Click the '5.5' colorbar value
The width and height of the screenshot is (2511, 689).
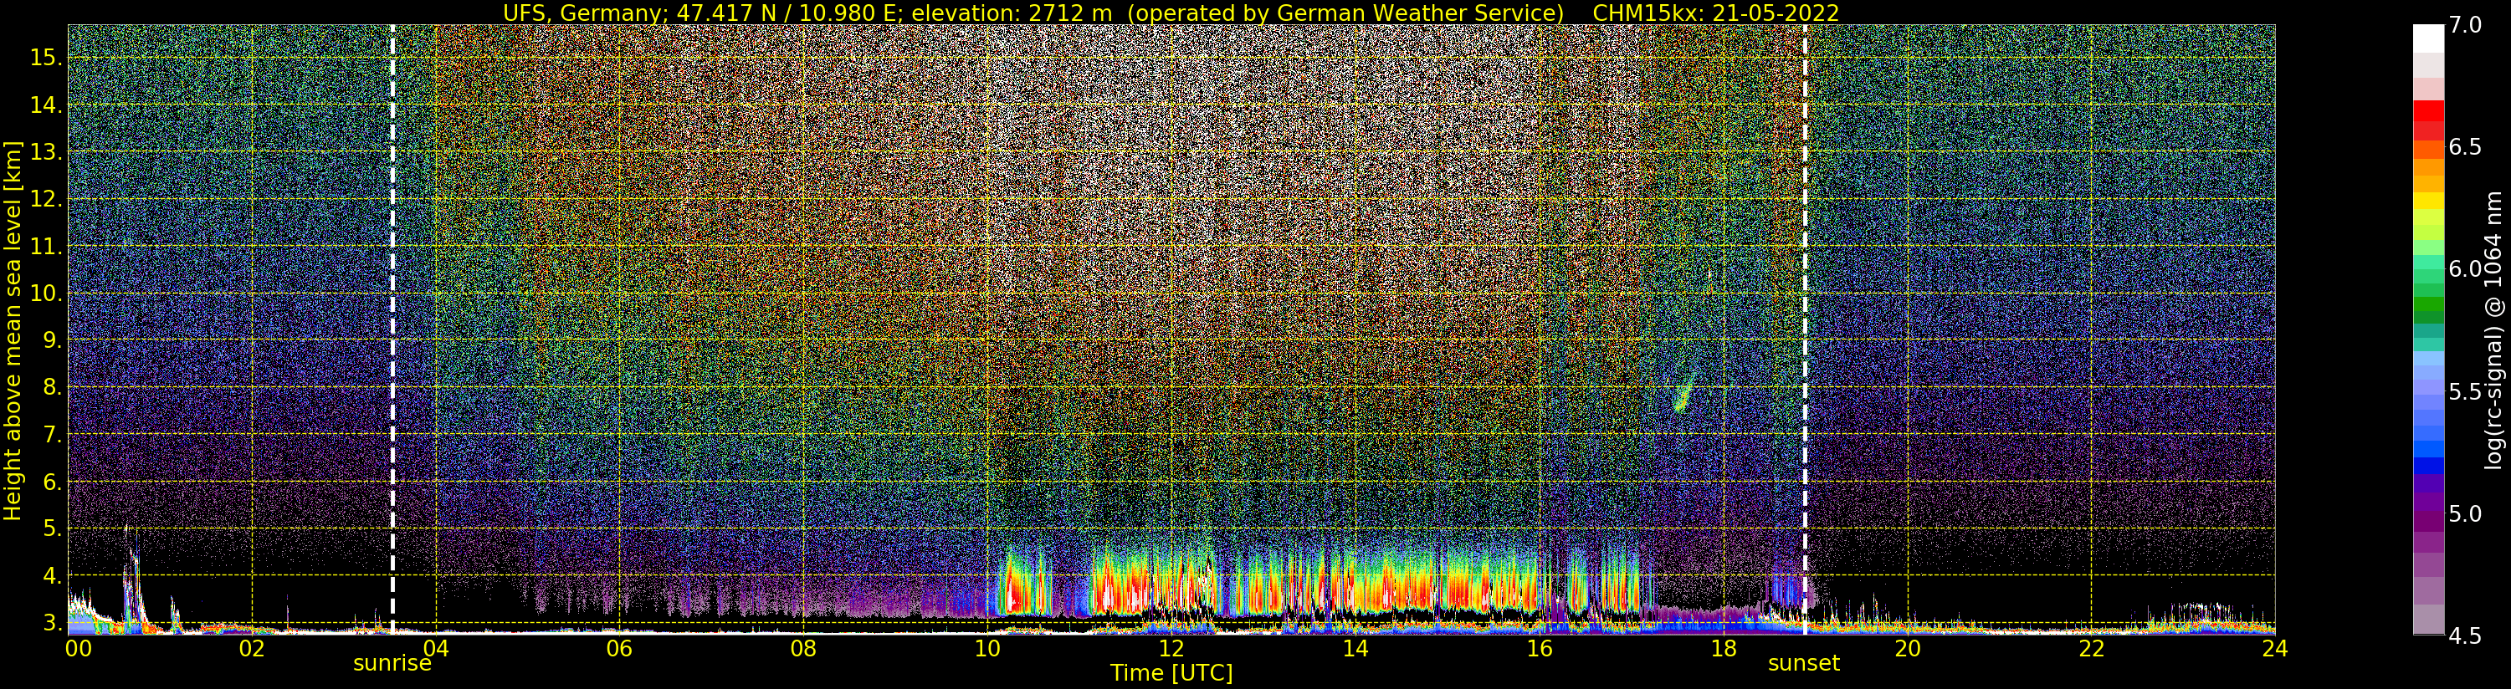tap(2464, 392)
